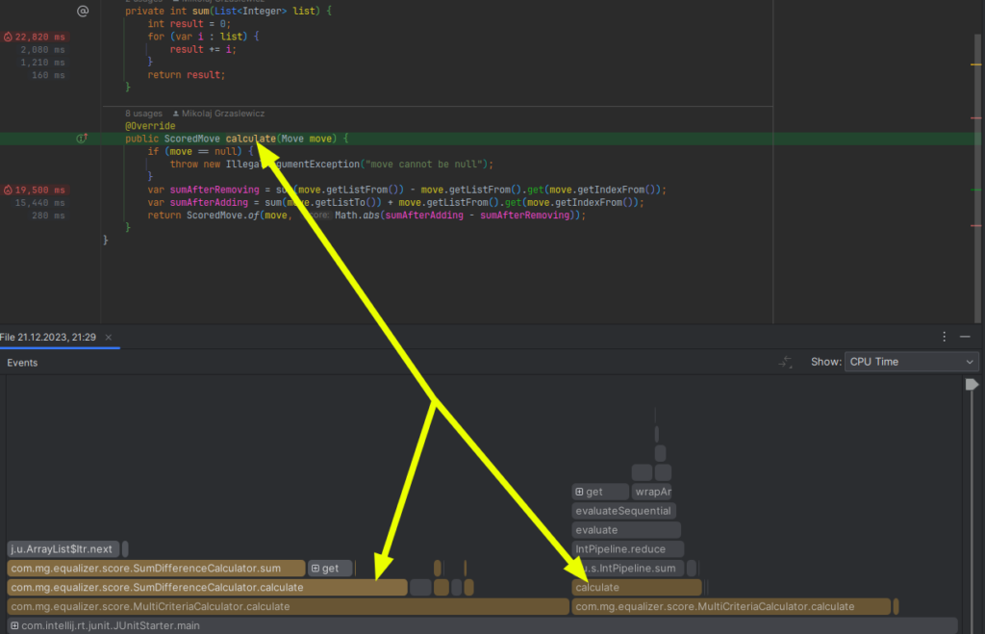
Task: Select the j.u.ArrayList$Itr.next frame
Action: (63, 549)
